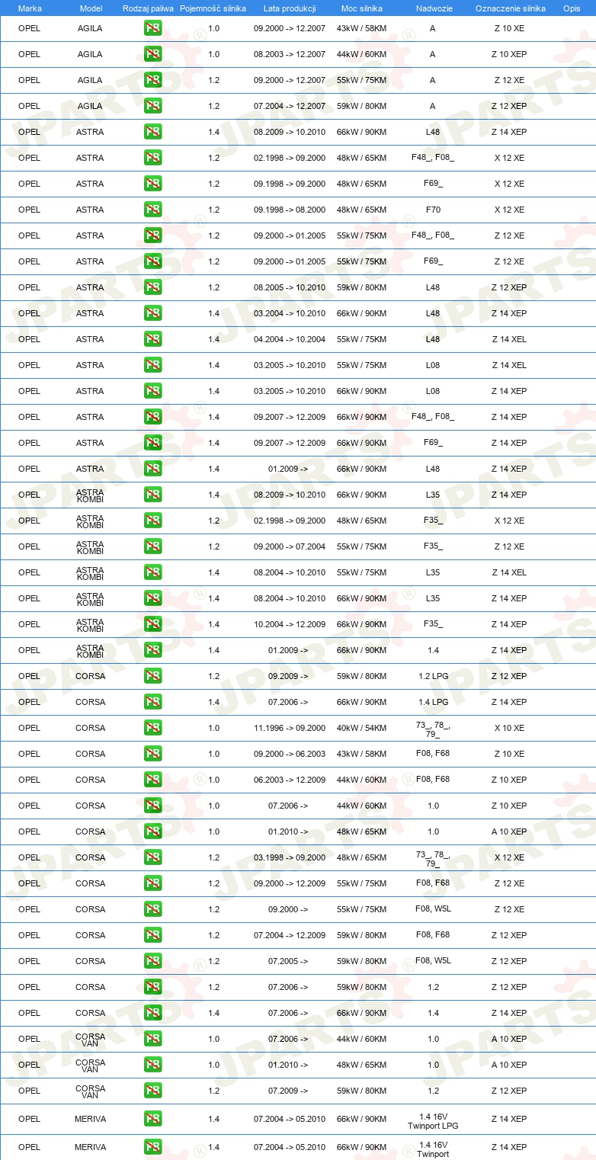Click the fuel icon in AGILA Z 12 XE row
The image size is (596, 1160).
pyautogui.click(x=152, y=80)
